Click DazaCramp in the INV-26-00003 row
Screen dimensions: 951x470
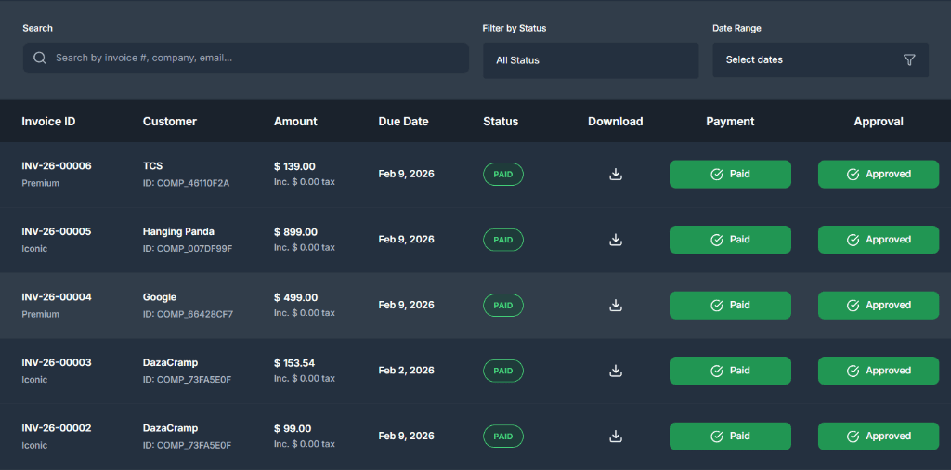tap(171, 362)
